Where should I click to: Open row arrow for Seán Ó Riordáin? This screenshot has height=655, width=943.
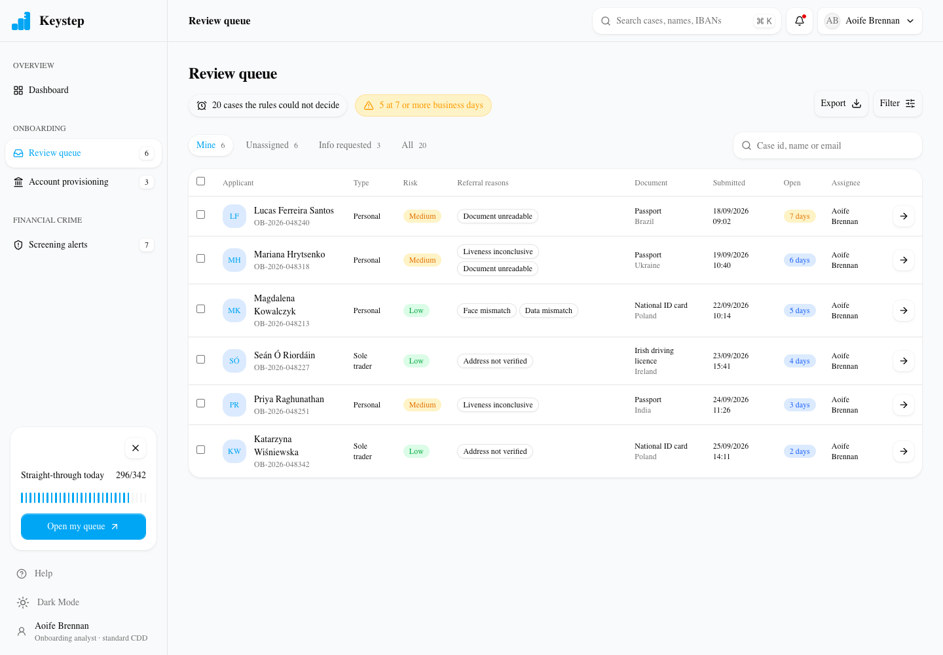pyautogui.click(x=904, y=361)
